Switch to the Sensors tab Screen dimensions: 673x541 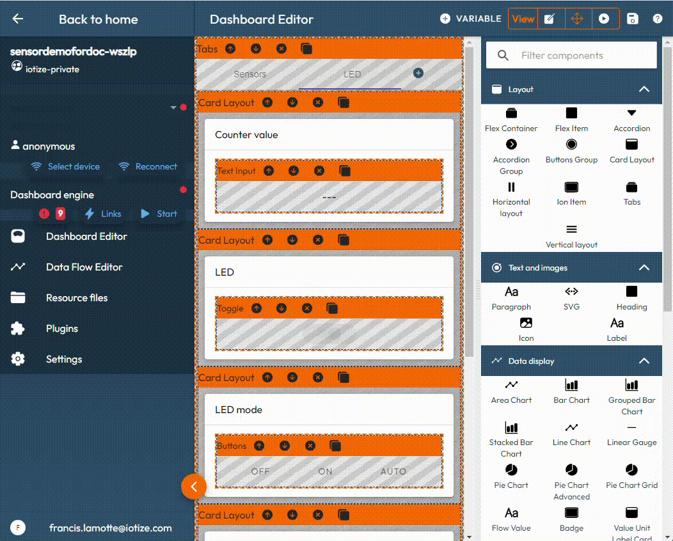[x=249, y=74]
